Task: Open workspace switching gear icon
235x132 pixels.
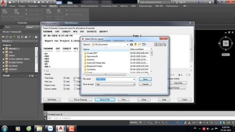Action: 200,122
